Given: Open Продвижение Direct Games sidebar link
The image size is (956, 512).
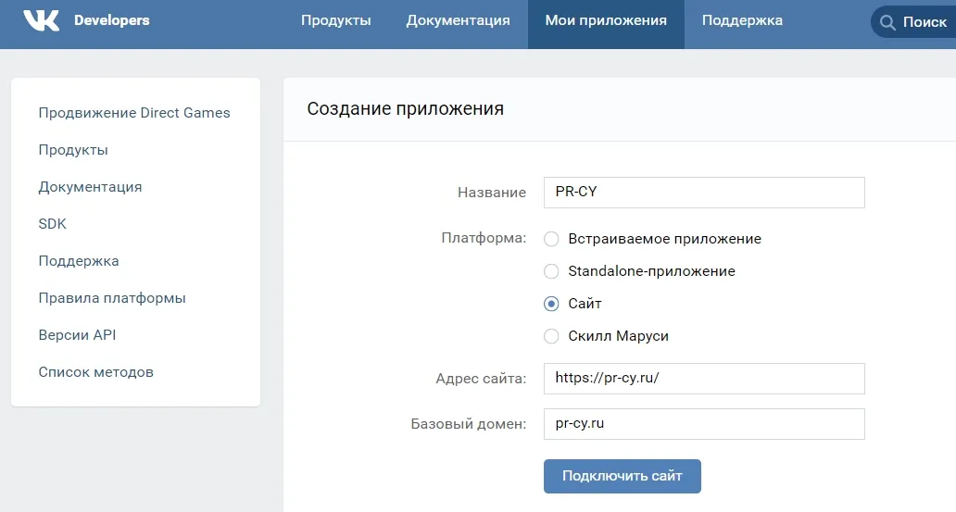Looking at the screenshot, I should [134, 113].
